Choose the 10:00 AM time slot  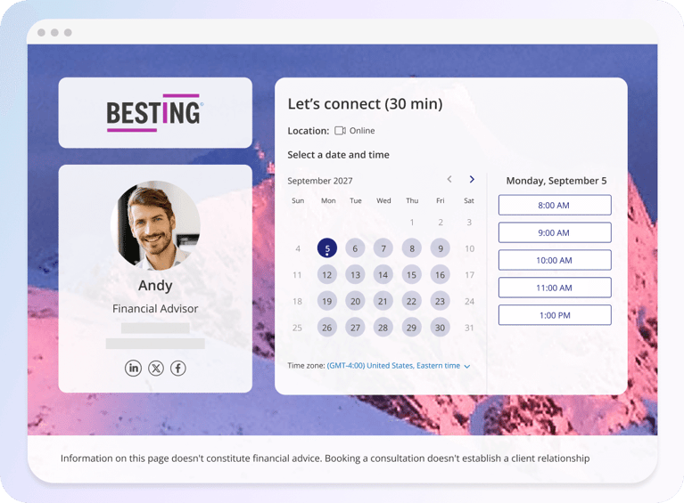554,261
